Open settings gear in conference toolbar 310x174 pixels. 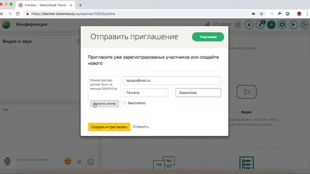click(282, 25)
